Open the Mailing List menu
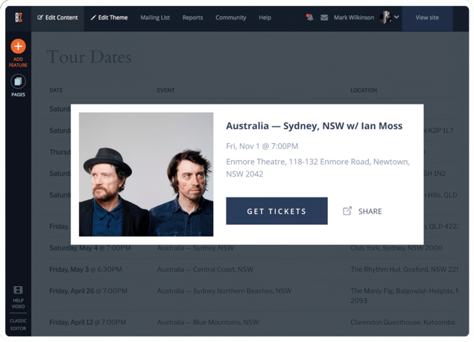The height and width of the screenshot is (342, 474). click(155, 17)
